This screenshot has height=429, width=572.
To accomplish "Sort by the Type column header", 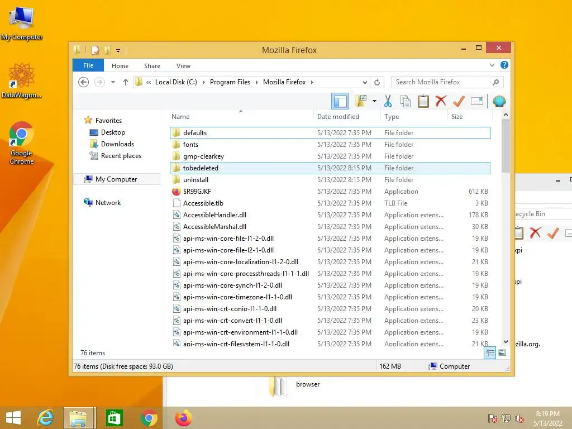I will point(414,117).
